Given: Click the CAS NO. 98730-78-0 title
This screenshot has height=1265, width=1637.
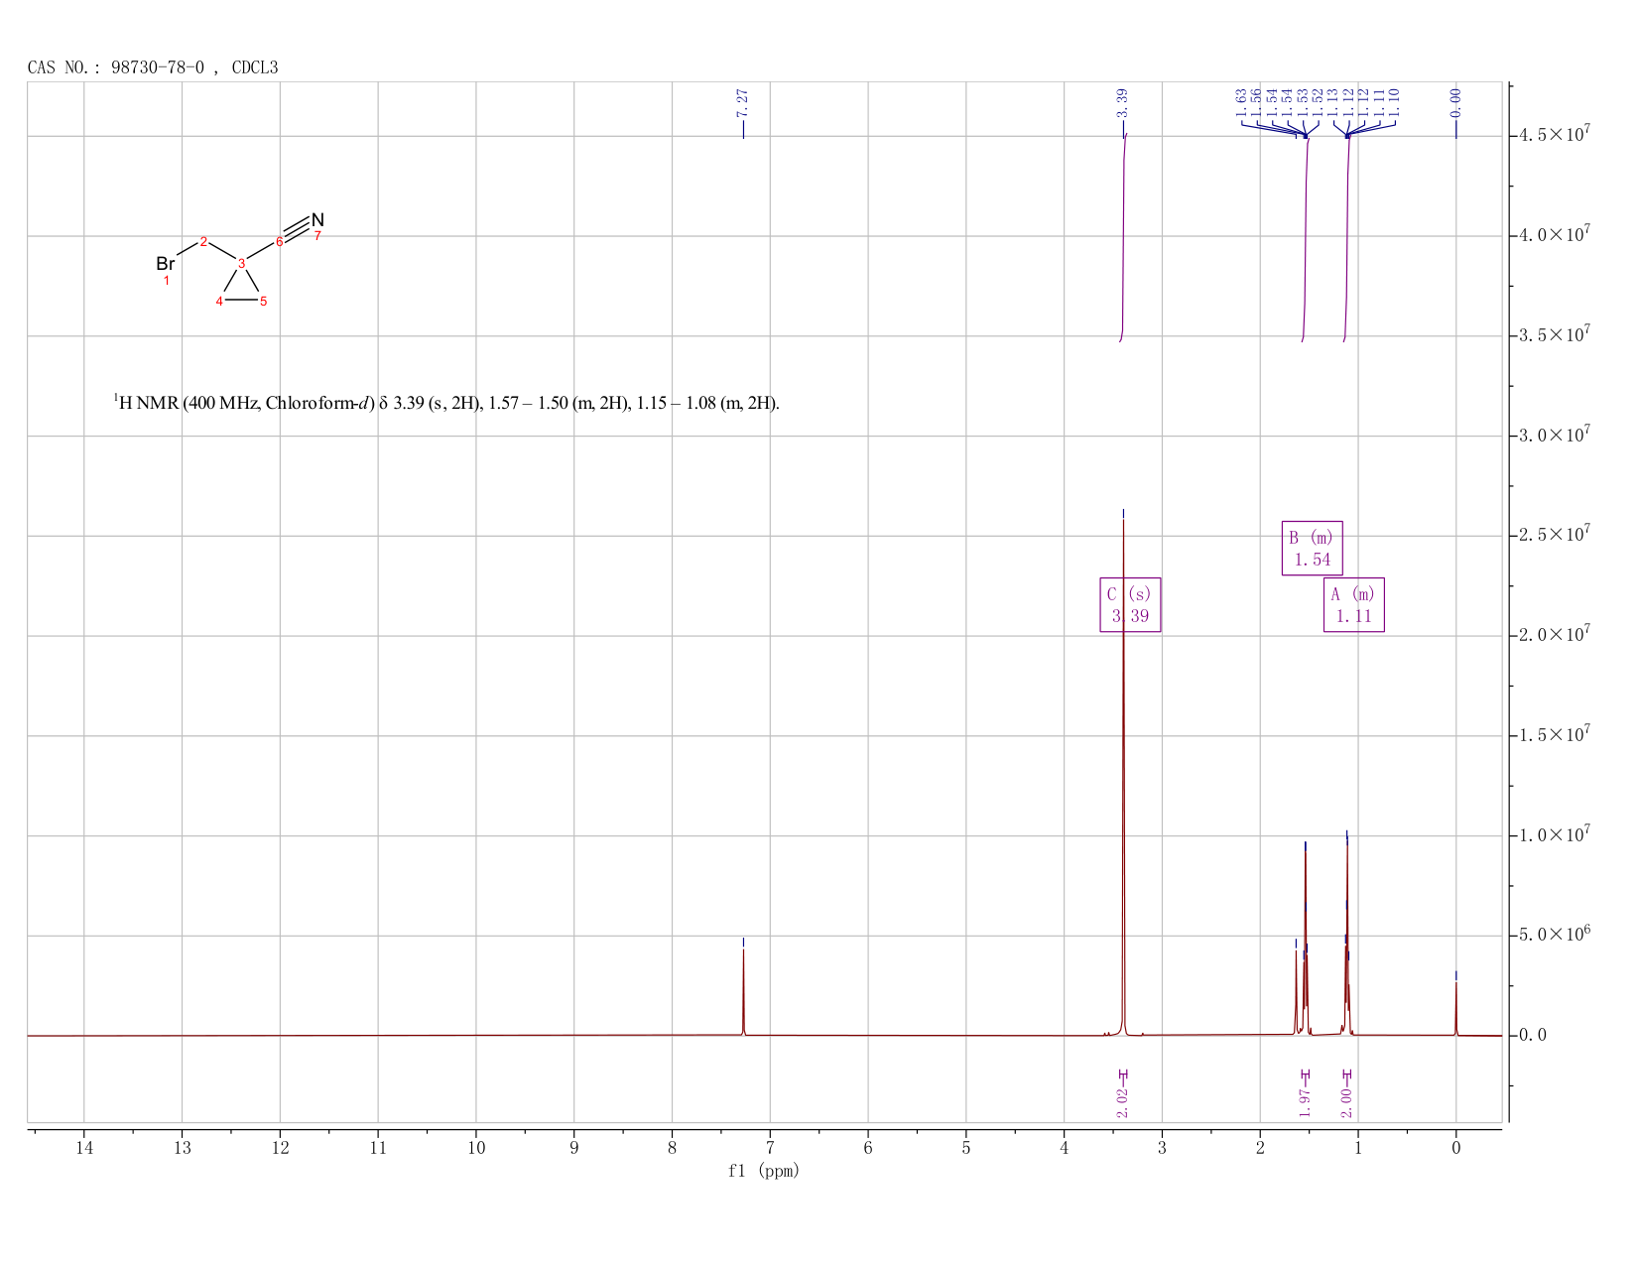Looking at the screenshot, I should (x=153, y=67).
